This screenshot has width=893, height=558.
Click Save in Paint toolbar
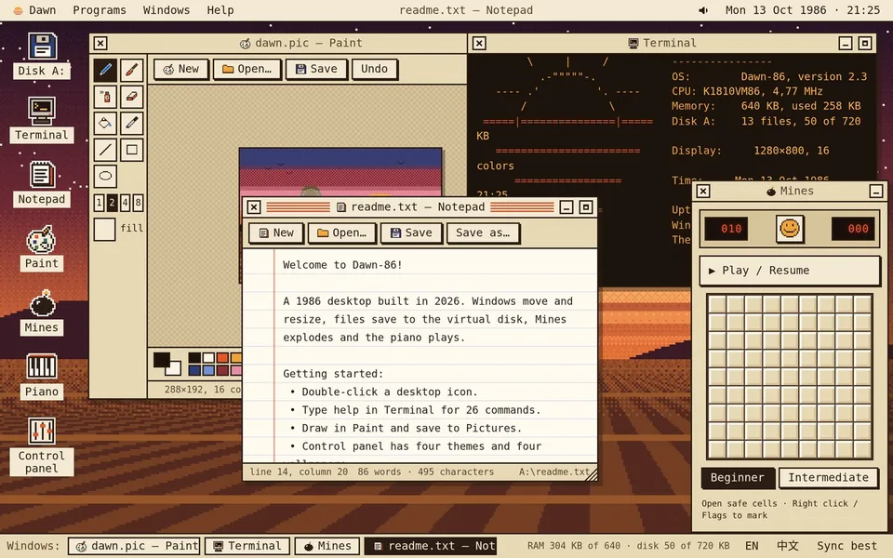click(x=316, y=69)
